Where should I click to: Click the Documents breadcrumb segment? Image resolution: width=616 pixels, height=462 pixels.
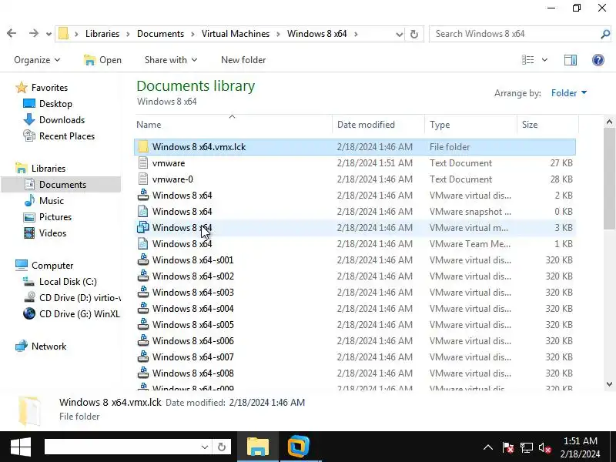[x=160, y=34]
